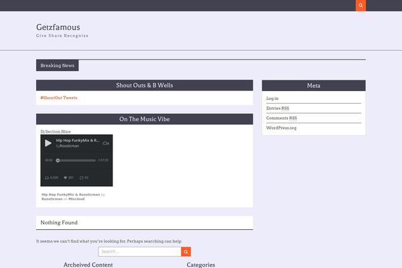Open the WordPress.org link
402x268 pixels.
coord(281,128)
